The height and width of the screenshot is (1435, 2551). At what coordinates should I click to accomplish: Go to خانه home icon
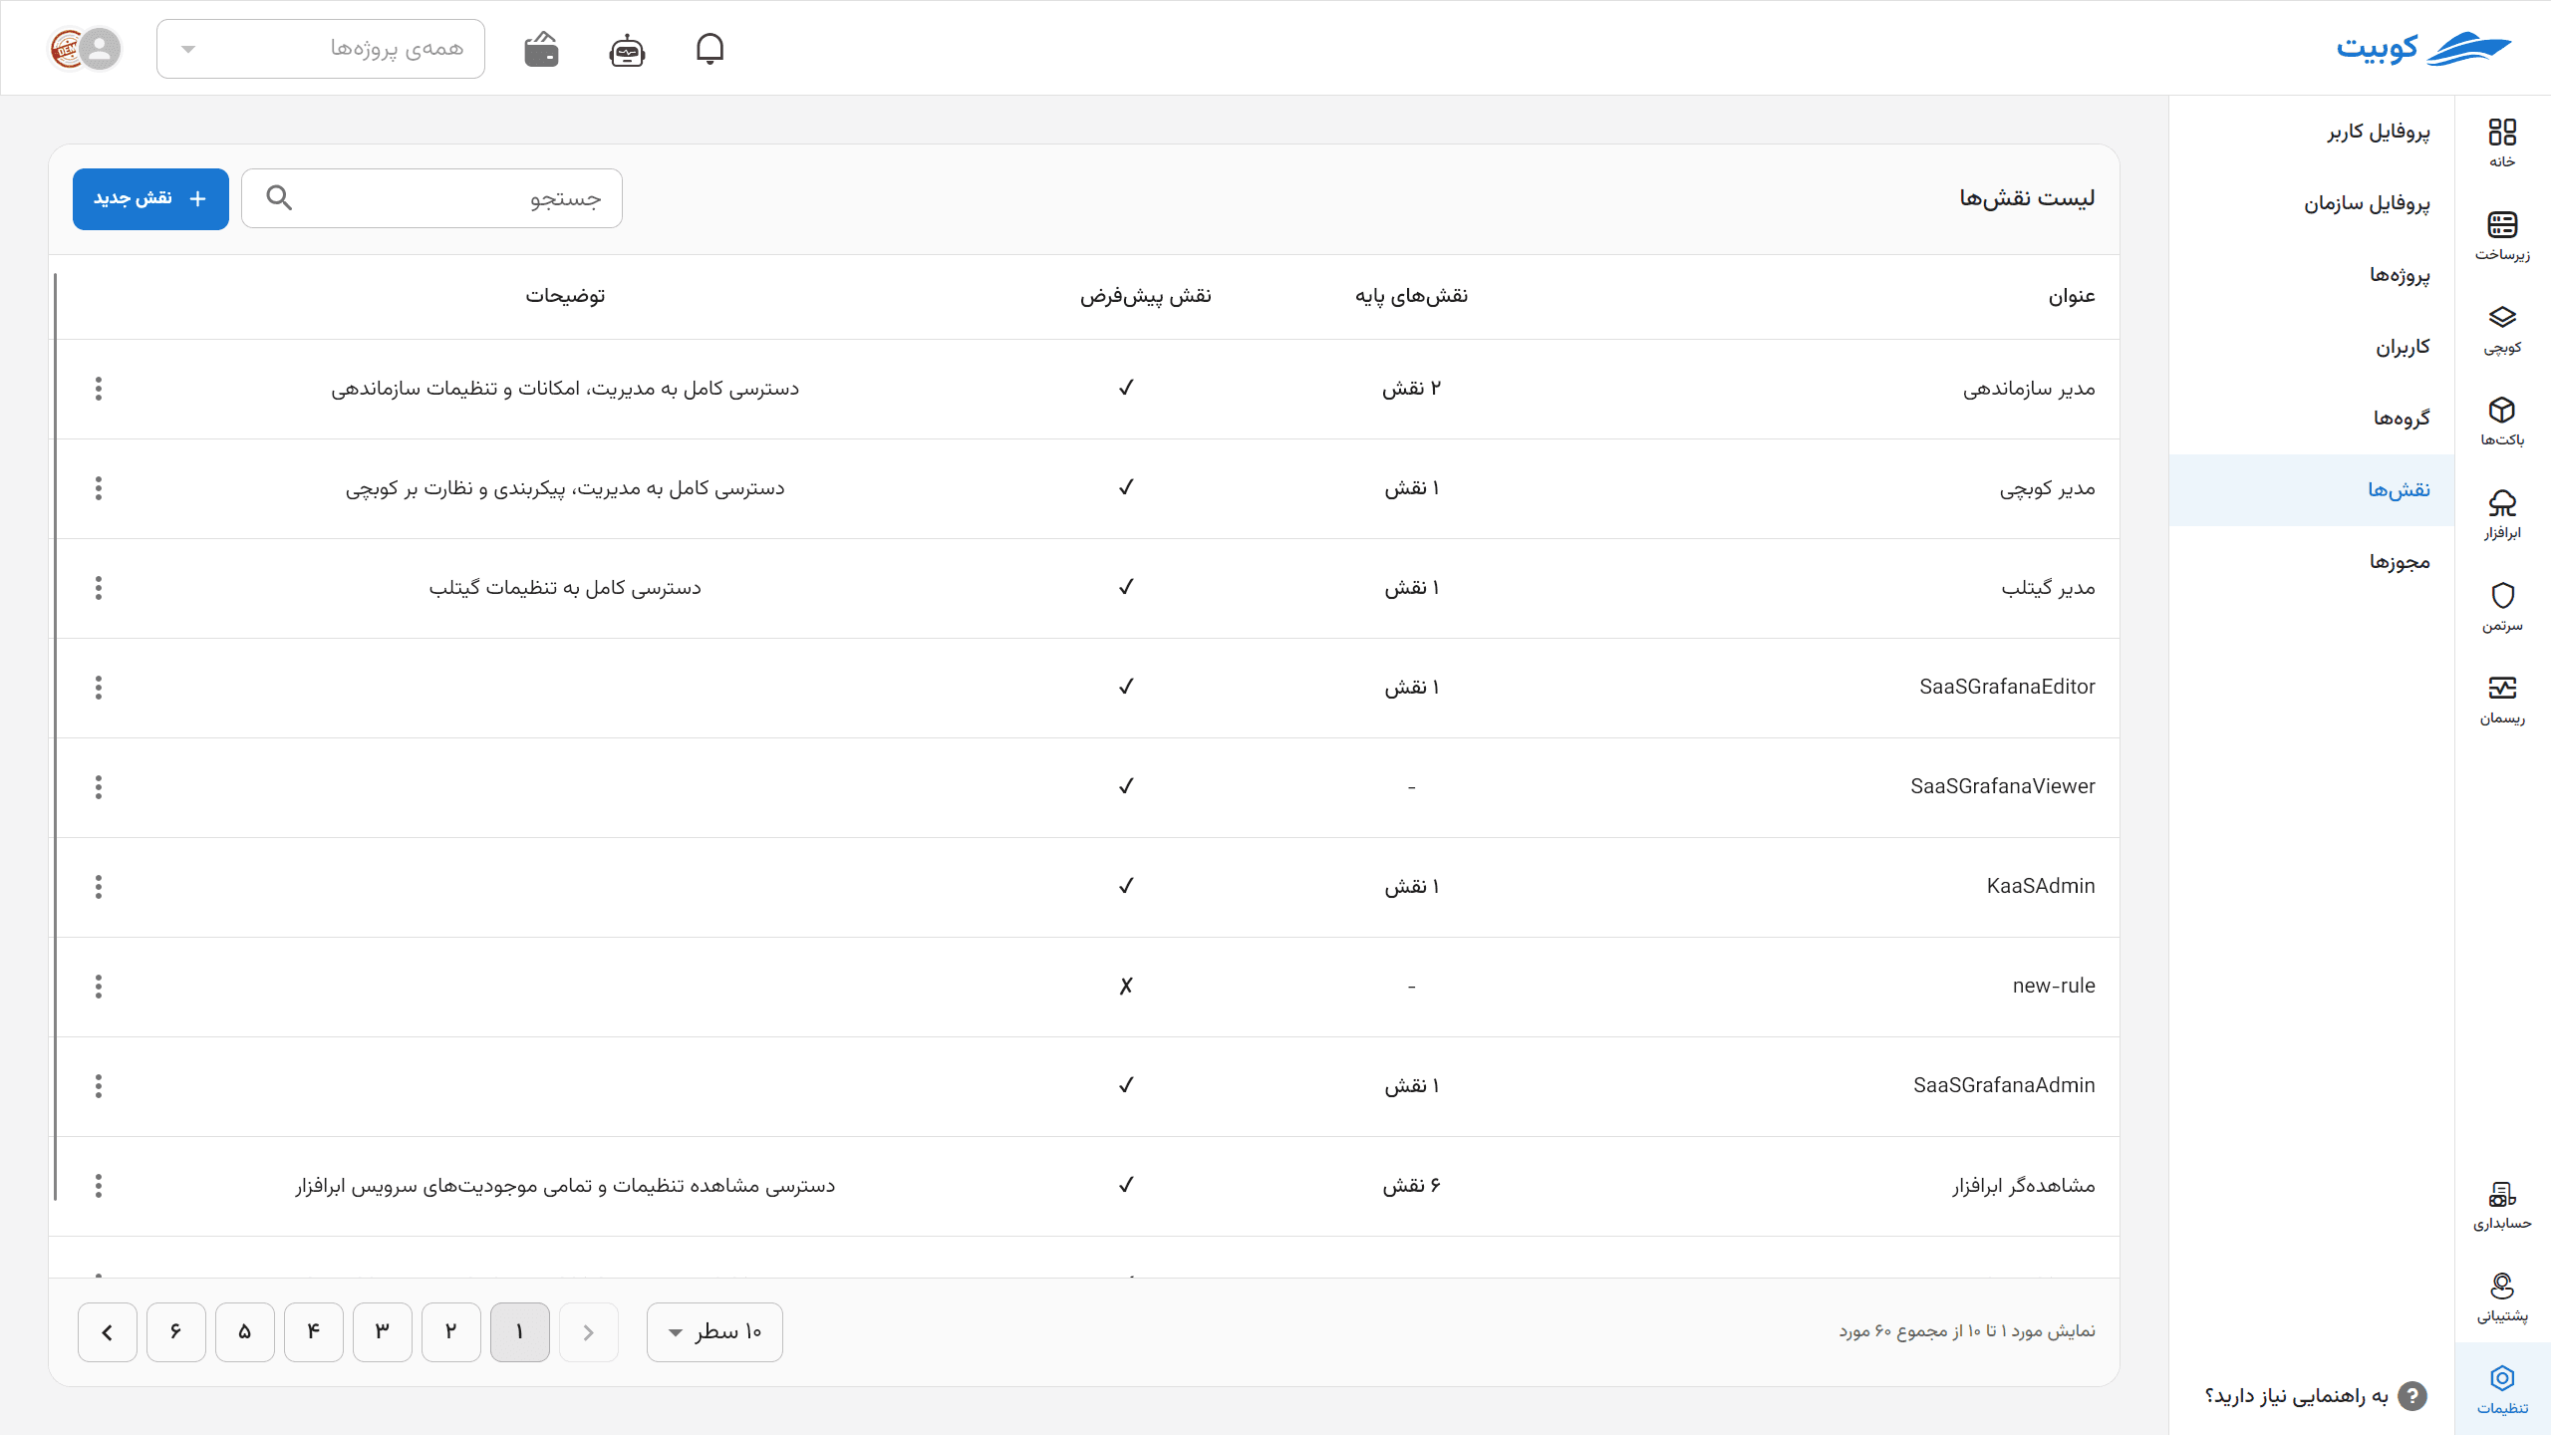pyautogui.click(x=2502, y=143)
